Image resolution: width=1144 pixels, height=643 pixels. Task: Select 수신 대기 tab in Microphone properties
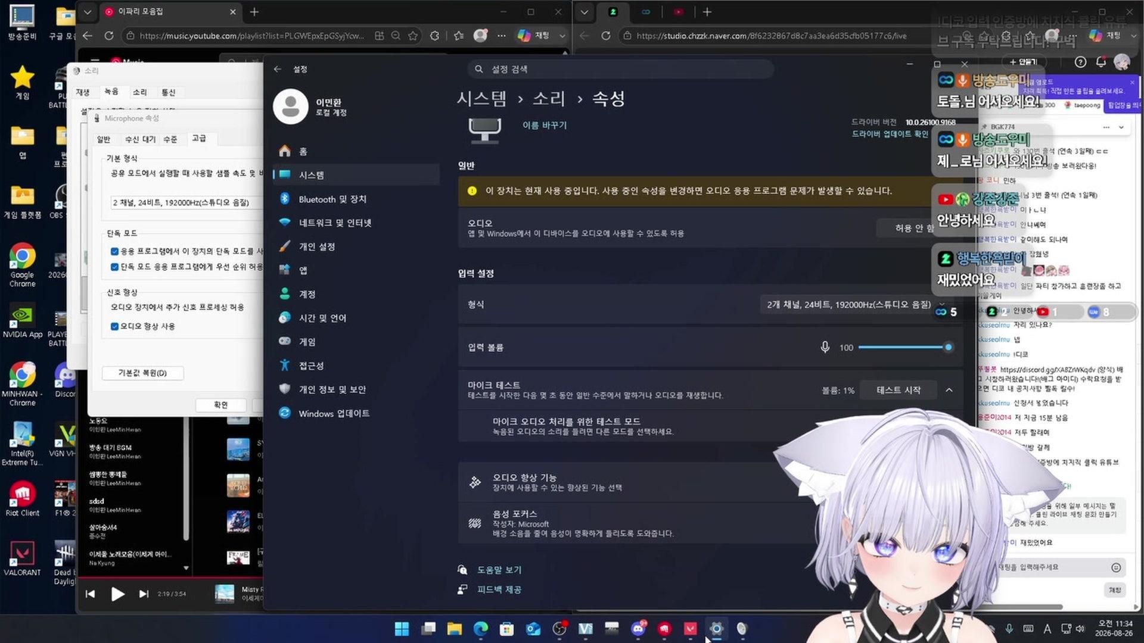coord(140,139)
